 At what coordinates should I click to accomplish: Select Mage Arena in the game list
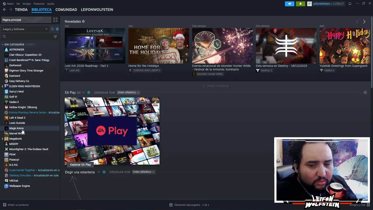tap(16, 128)
